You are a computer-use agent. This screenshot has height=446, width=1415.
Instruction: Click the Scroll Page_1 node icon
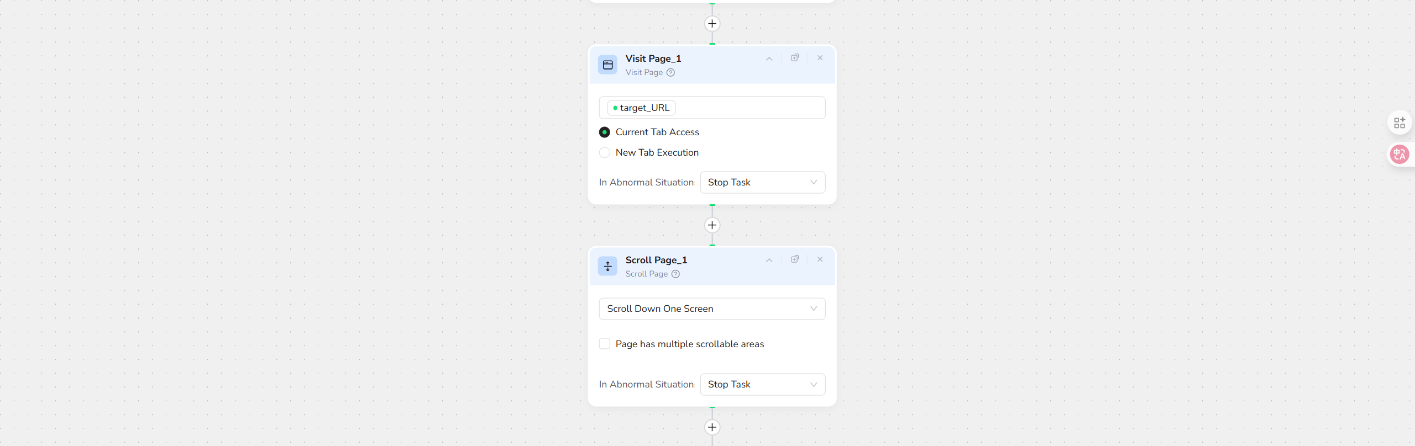point(607,267)
